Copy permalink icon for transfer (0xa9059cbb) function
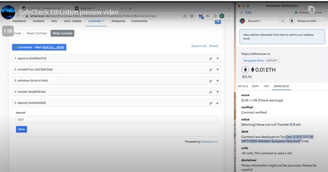328x172 pixels. 211,92
